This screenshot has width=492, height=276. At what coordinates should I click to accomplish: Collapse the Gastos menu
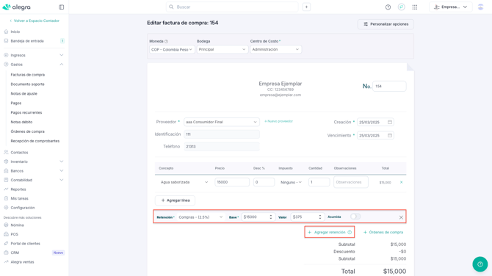coord(62,65)
